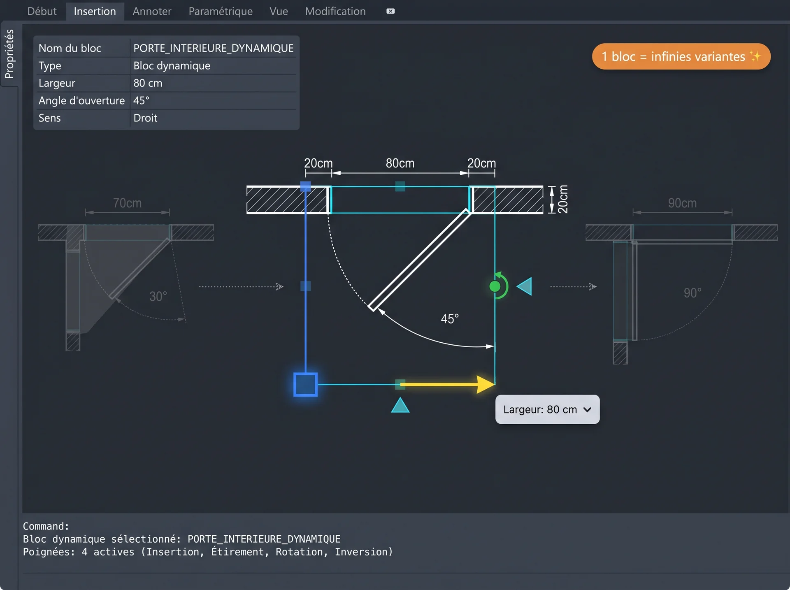Select the 70cm door variant preview
Image resolution: width=790 pixels, height=590 pixels.
(x=126, y=274)
